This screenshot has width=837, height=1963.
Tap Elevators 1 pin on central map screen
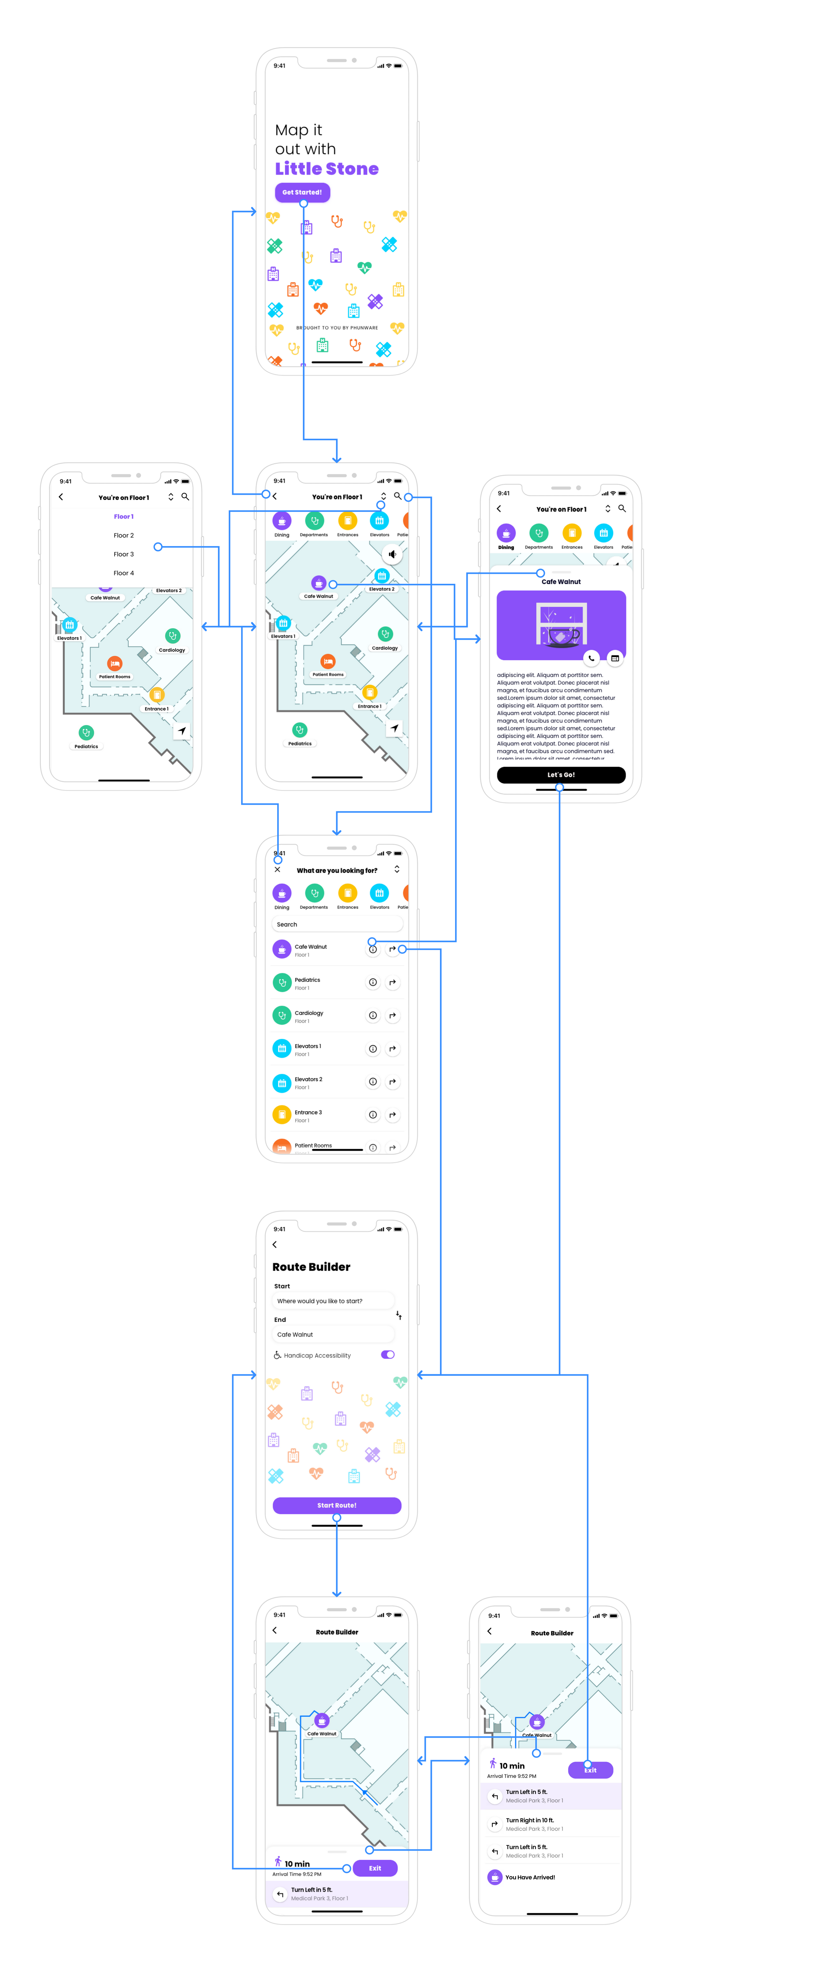[284, 623]
